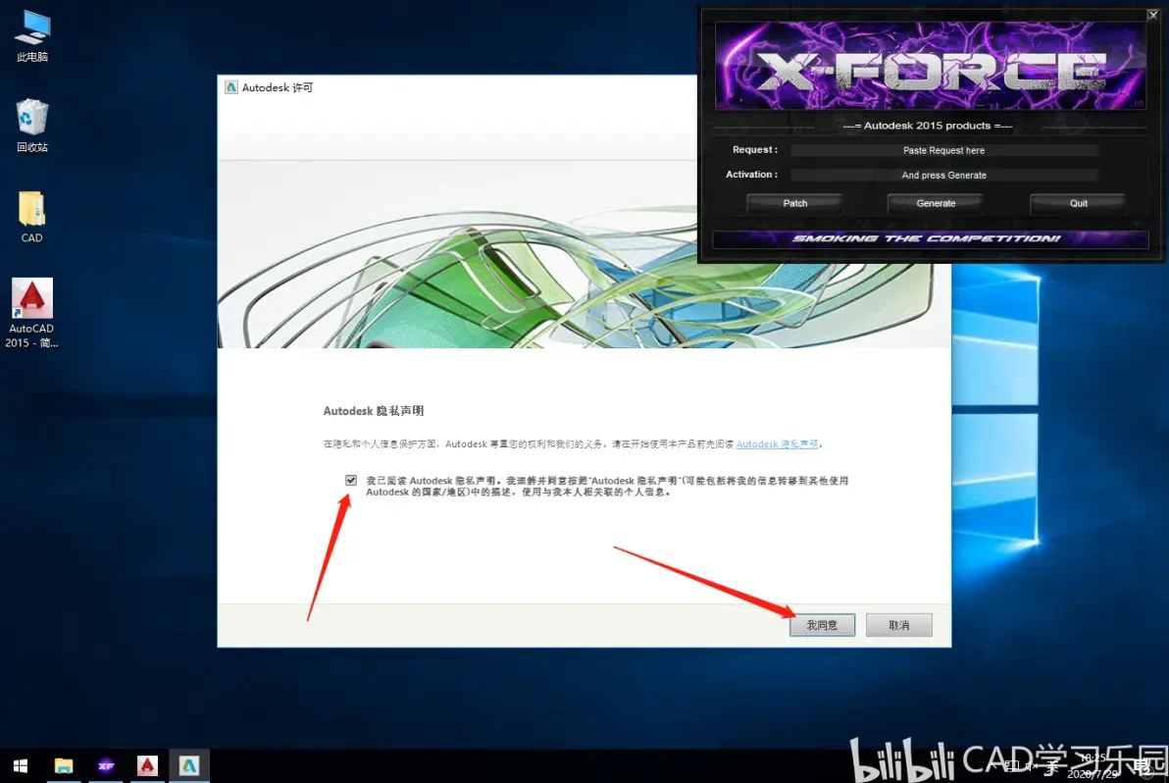Click the 取消 button
The width and height of the screenshot is (1169, 783).
[898, 625]
